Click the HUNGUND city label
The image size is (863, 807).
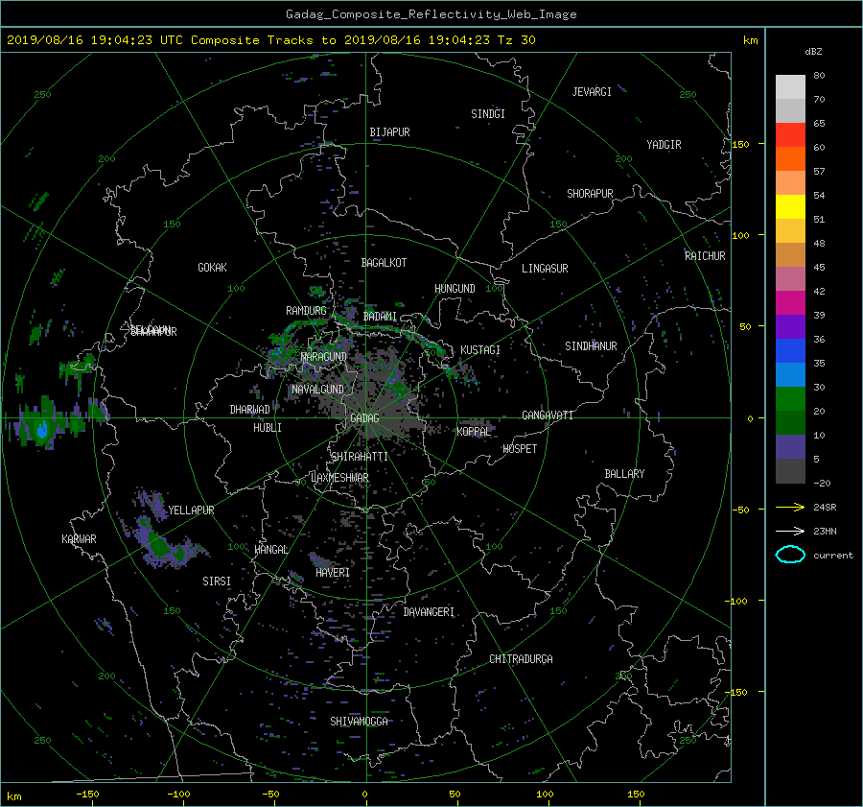point(455,289)
